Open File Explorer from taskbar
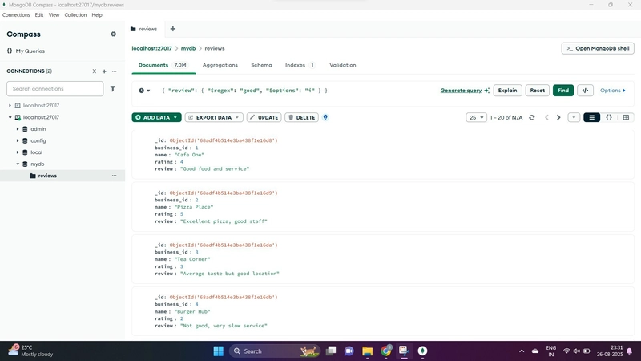 coord(367,351)
